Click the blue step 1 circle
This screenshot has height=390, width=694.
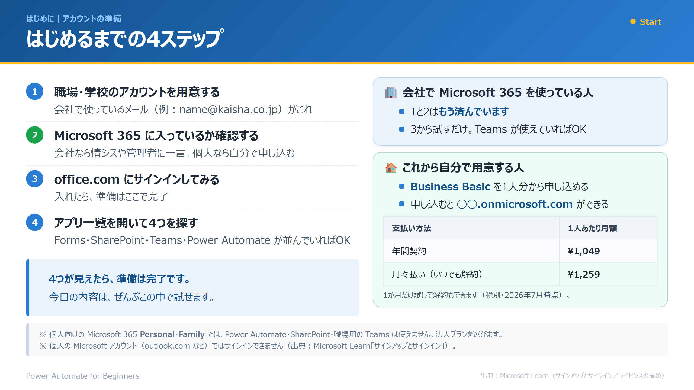pos(35,92)
